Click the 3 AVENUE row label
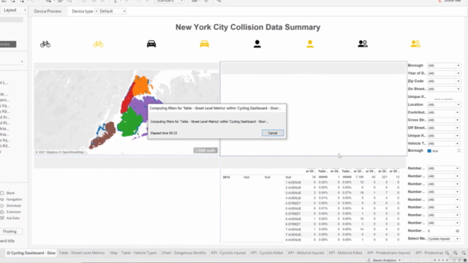468x263 pixels. tap(293, 193)
